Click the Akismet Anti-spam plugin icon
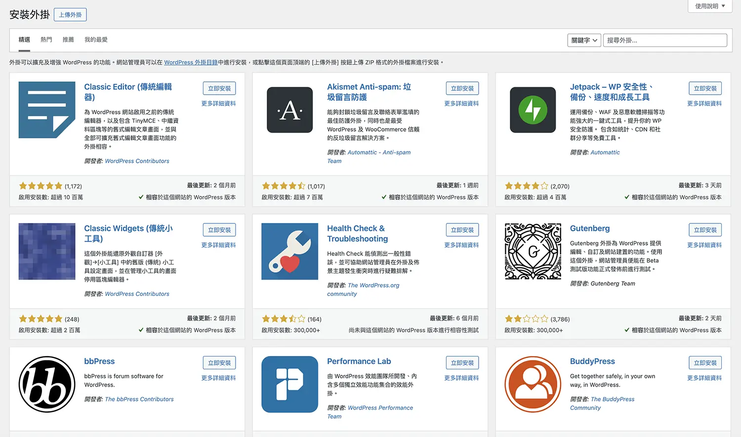 coord(290,110)
